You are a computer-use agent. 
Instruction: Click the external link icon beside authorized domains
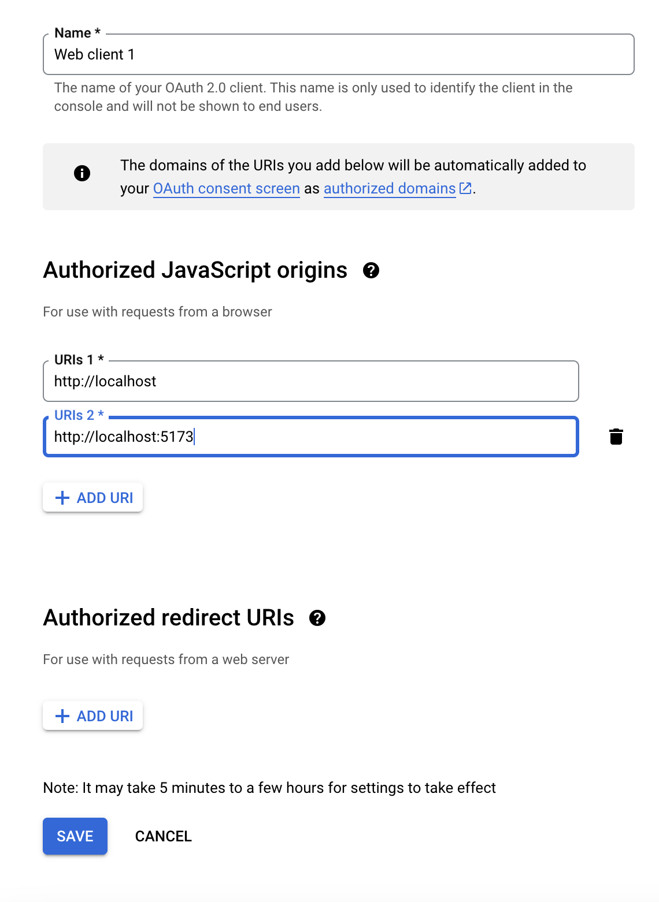[465, 188]
